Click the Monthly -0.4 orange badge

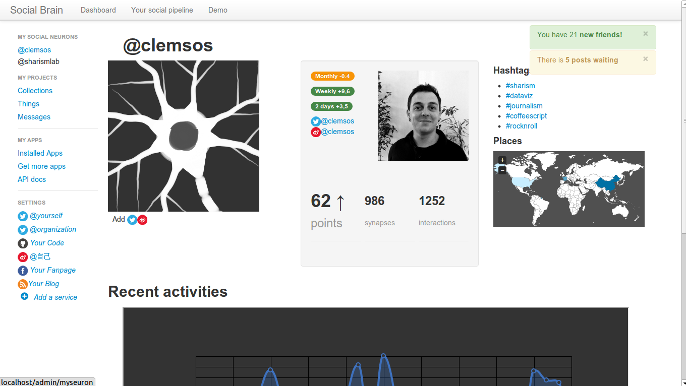point(332,76)
